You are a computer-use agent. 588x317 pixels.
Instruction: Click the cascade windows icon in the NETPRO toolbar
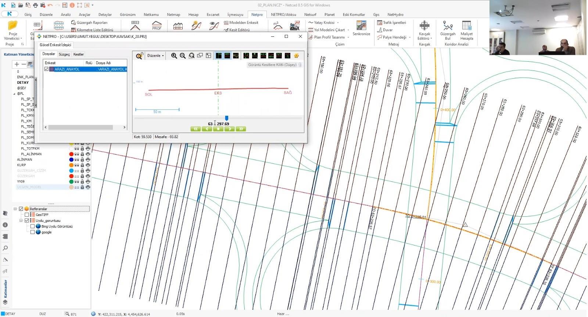(x=200, y=55)
